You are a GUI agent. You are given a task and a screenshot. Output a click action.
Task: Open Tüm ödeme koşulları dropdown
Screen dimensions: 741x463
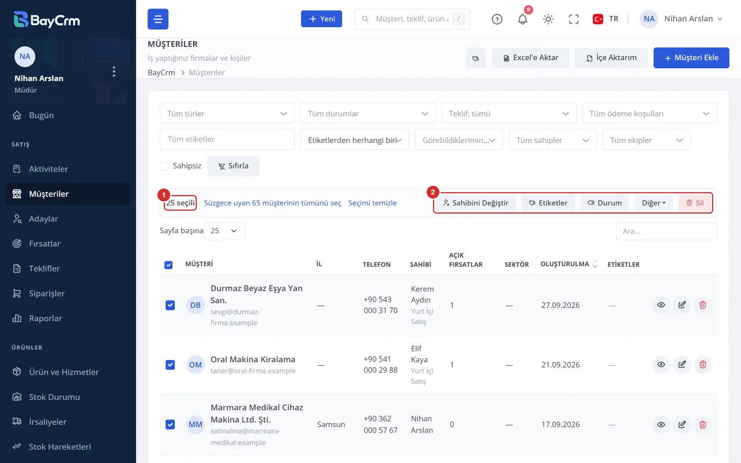(x=650, y=113)
